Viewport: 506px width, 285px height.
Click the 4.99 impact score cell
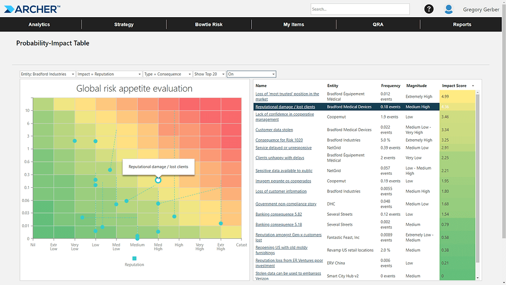[457, 97]
